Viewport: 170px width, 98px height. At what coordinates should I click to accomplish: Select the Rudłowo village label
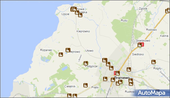[130, 92]
